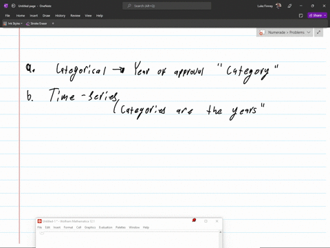Image resolution: width=330 pixels, height=248 pixels.
Task: Maximize the Mathematica window
Action: click(206, 221)
